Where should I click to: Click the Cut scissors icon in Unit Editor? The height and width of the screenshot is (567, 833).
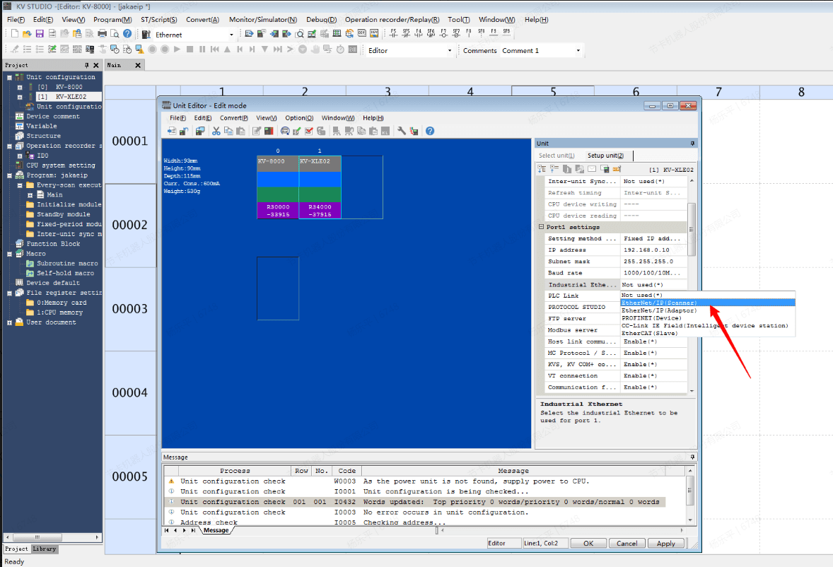click(x=216, y=131)
